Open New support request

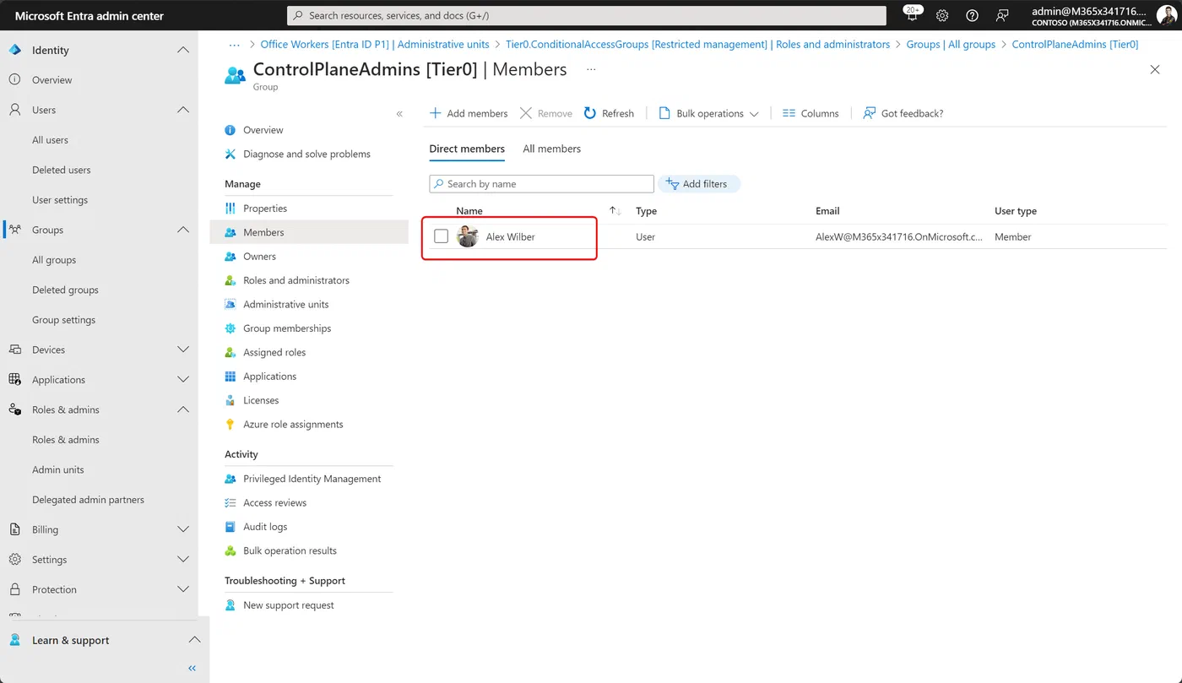289,605
